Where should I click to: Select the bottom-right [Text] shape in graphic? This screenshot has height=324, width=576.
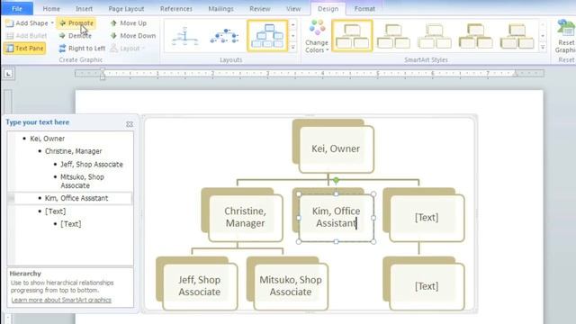pos(427,286)
